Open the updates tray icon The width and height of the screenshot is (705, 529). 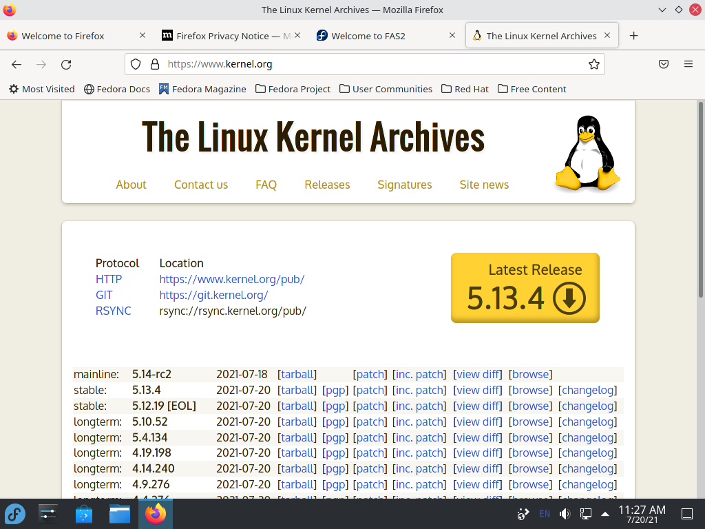point(523,514)
